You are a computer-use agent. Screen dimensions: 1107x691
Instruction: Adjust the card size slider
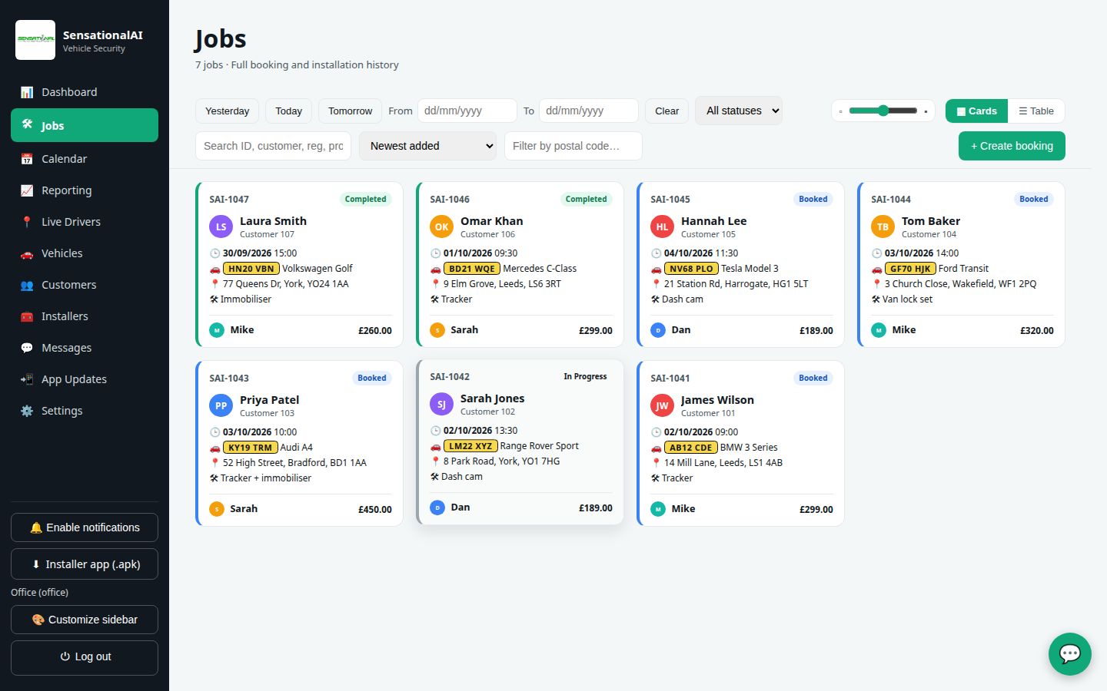pos(883,111)
